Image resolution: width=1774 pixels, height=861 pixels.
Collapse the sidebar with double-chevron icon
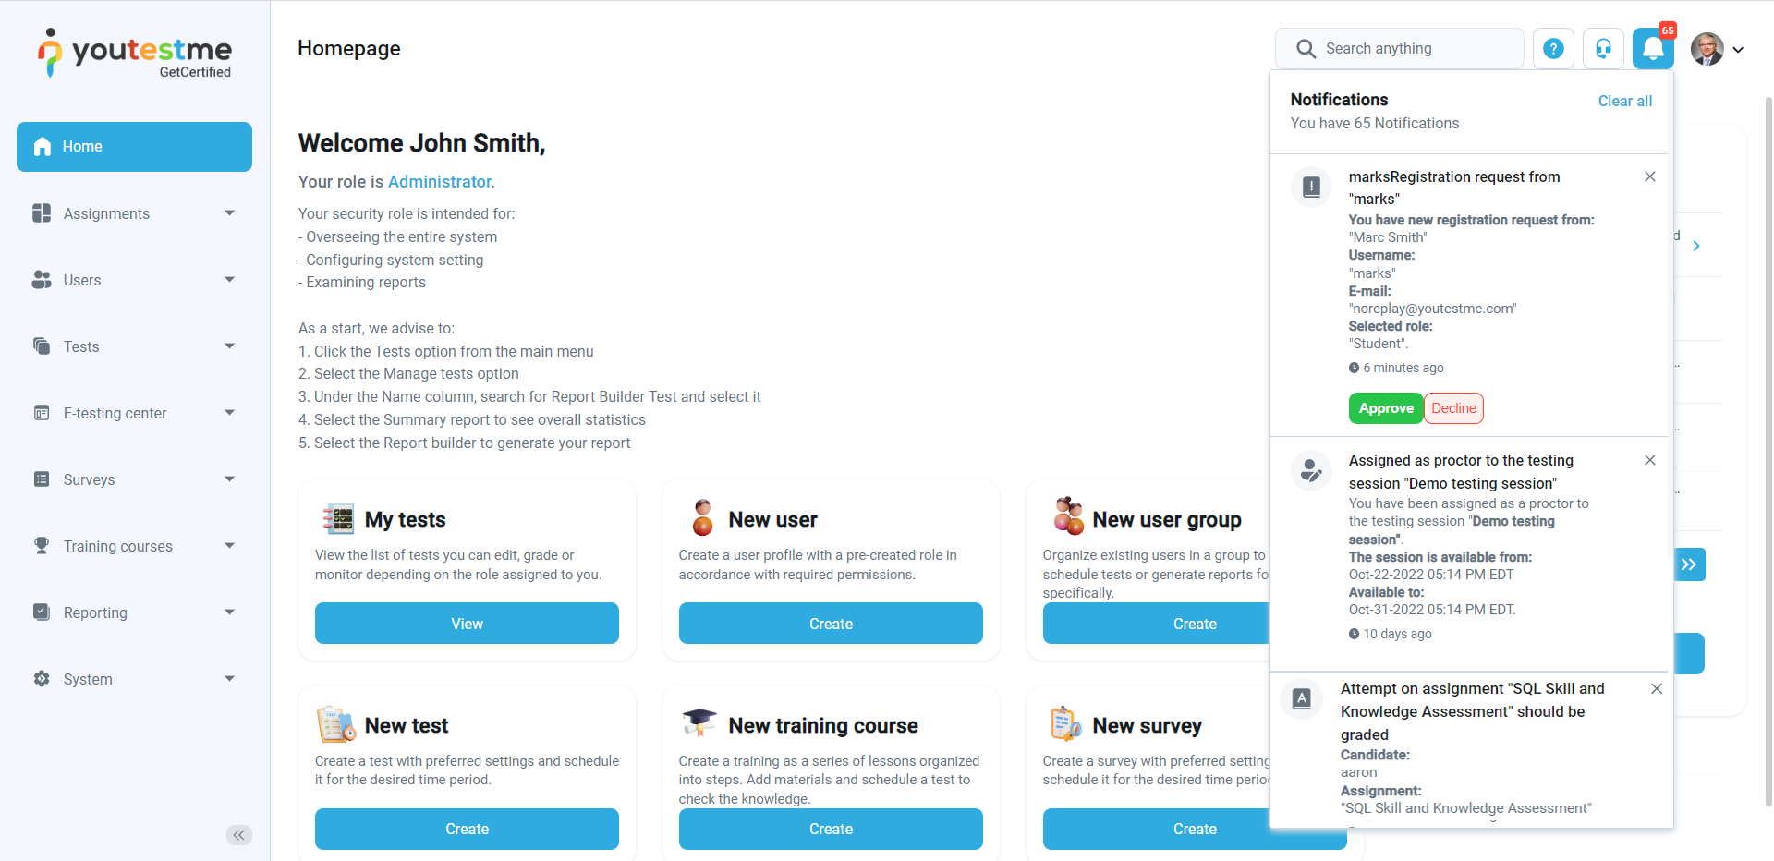tap(238, 835)
